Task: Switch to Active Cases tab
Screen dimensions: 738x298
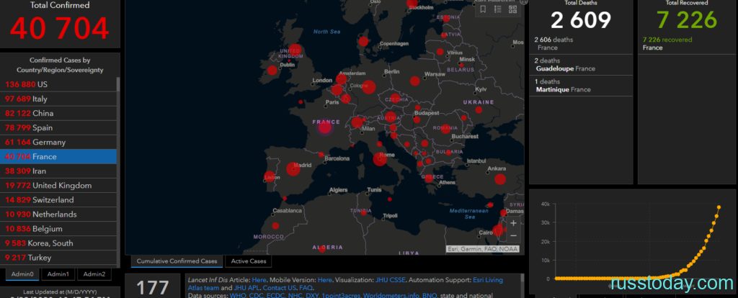Action: 249,261
